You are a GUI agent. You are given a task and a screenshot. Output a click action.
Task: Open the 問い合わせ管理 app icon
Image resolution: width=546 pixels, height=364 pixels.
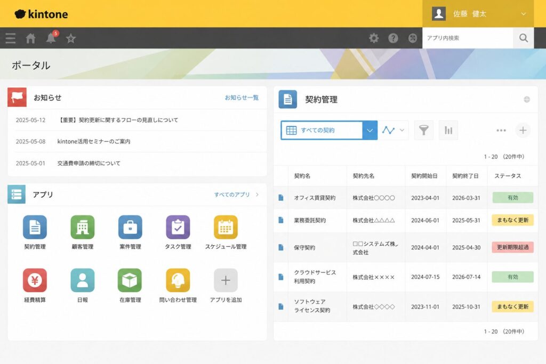pyautogui.click(x=178, y=280)
